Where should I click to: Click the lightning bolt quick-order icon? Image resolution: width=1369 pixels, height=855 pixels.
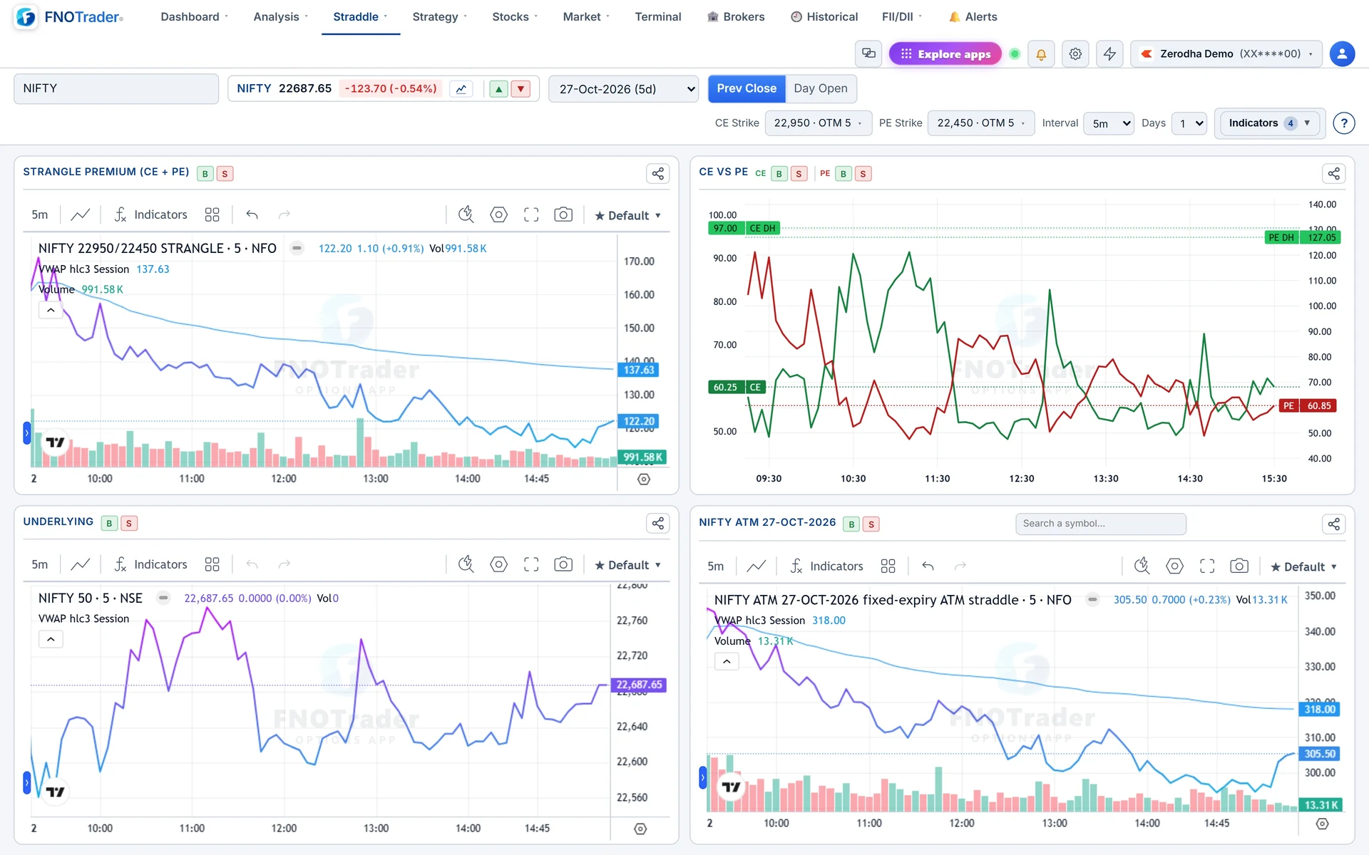click(1109, 53)
